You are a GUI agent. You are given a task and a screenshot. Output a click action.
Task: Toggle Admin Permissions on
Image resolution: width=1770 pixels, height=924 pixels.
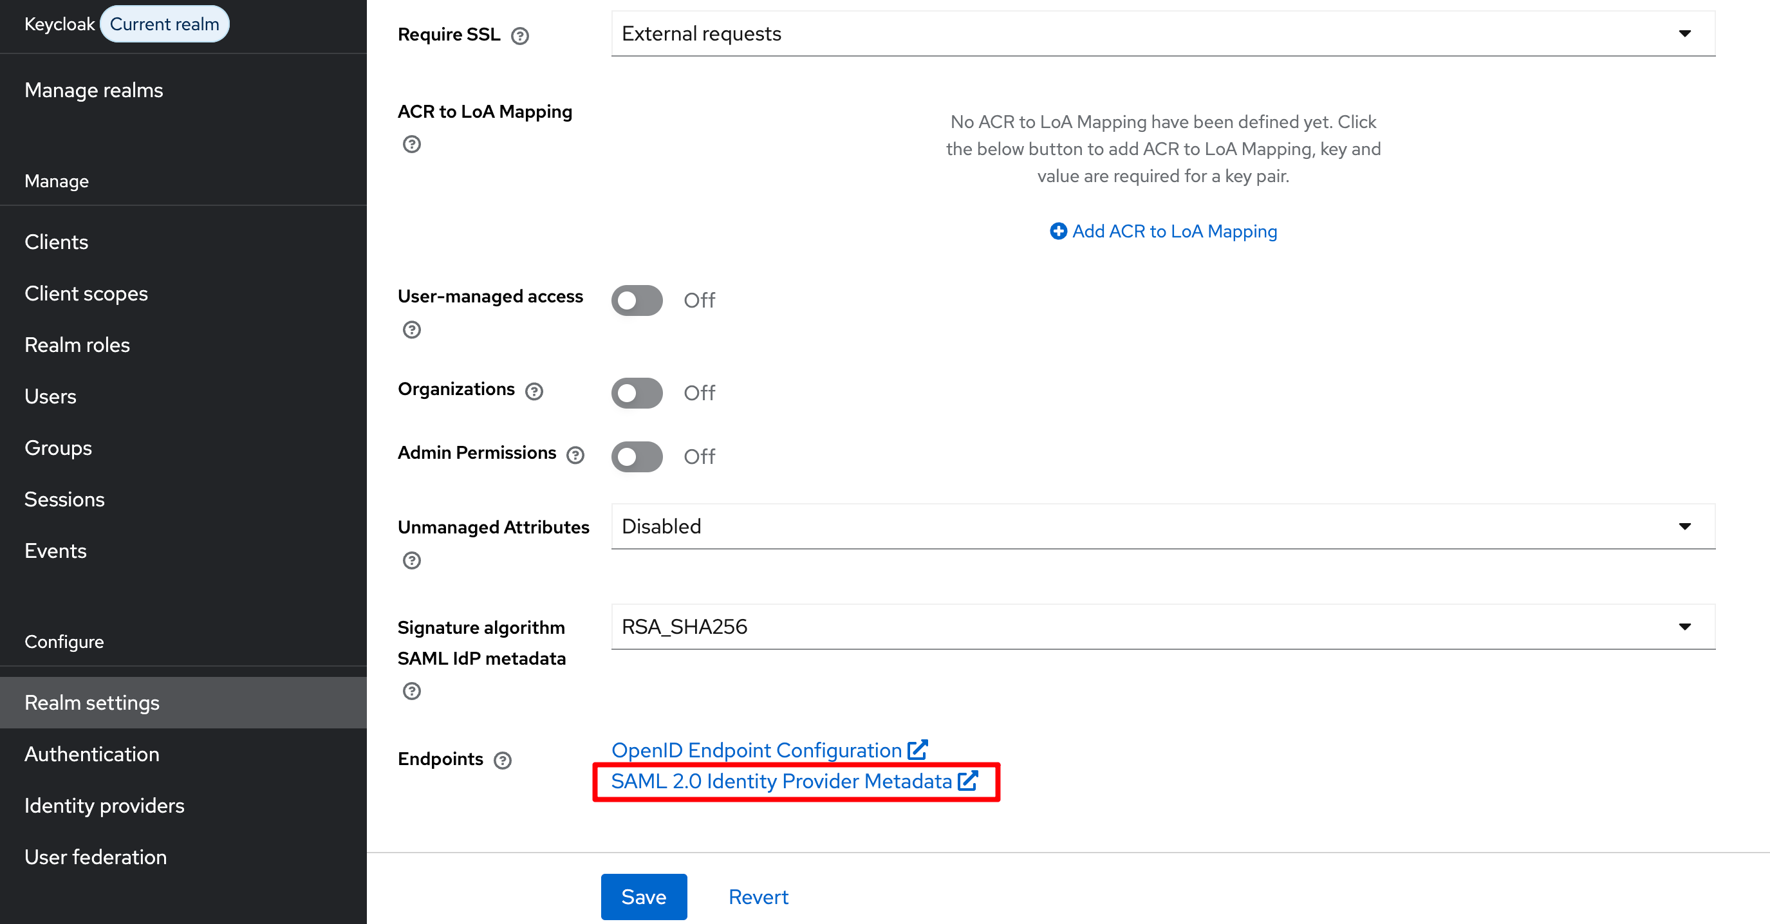pos(637,457)
